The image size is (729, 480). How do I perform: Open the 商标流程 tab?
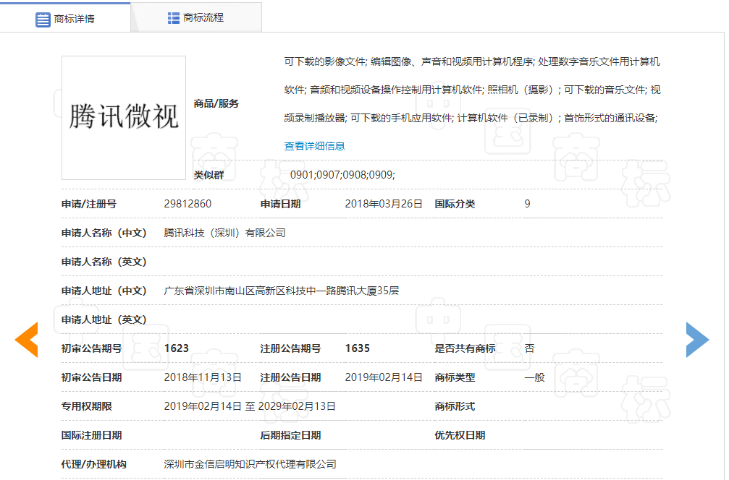203,18
